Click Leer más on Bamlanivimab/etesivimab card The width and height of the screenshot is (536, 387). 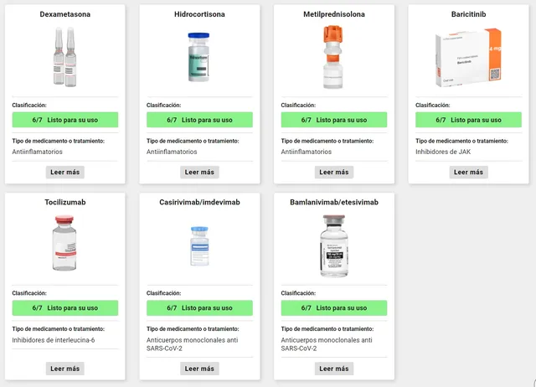(x=334, y=369)
